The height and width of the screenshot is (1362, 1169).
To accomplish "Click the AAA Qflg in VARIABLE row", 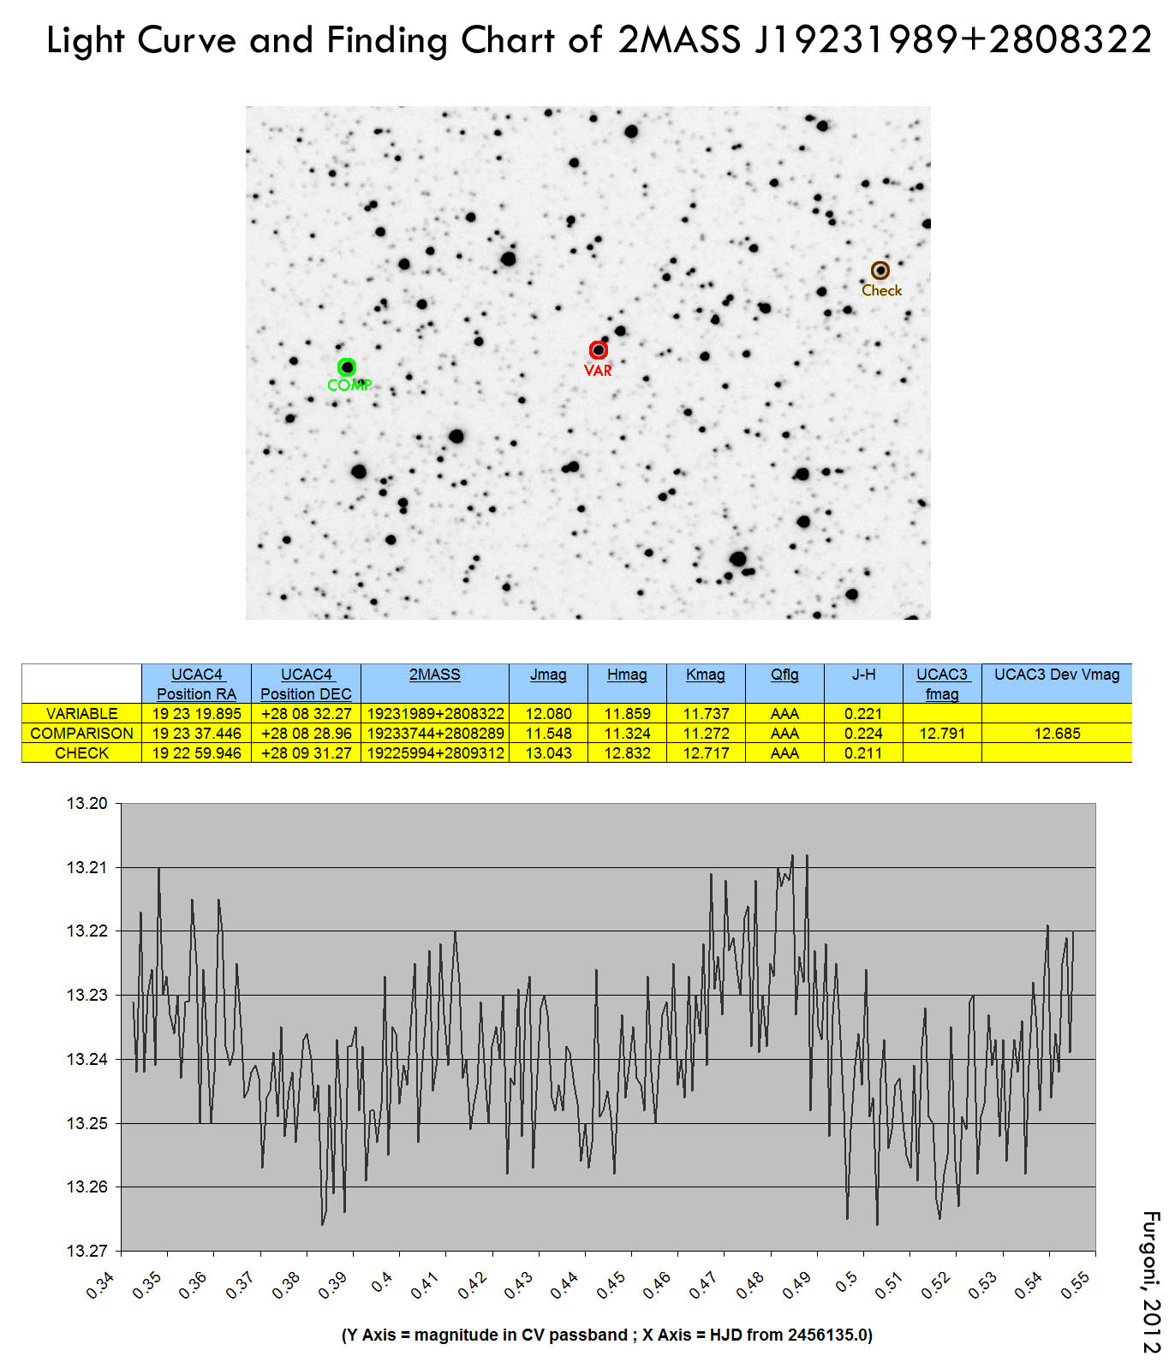I will pyautogui.click(x=784, y=714).
